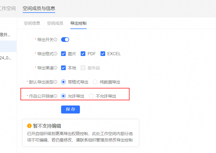This screenshot has height=153, width=216.
Task: Choose the 不允许导出 radio option
Action: 91,96
